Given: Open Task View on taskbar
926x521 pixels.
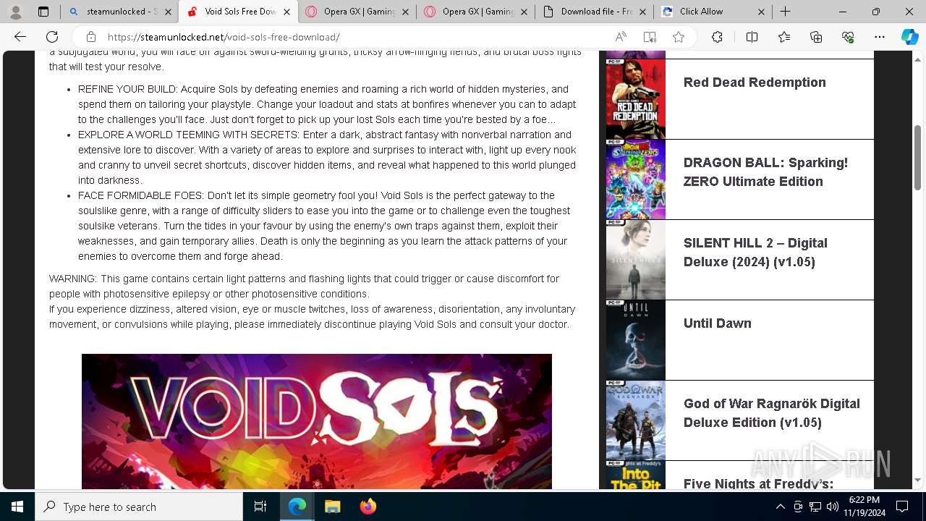Looking at the screenshot, I should pyautogui.click(x=260, y=507).
